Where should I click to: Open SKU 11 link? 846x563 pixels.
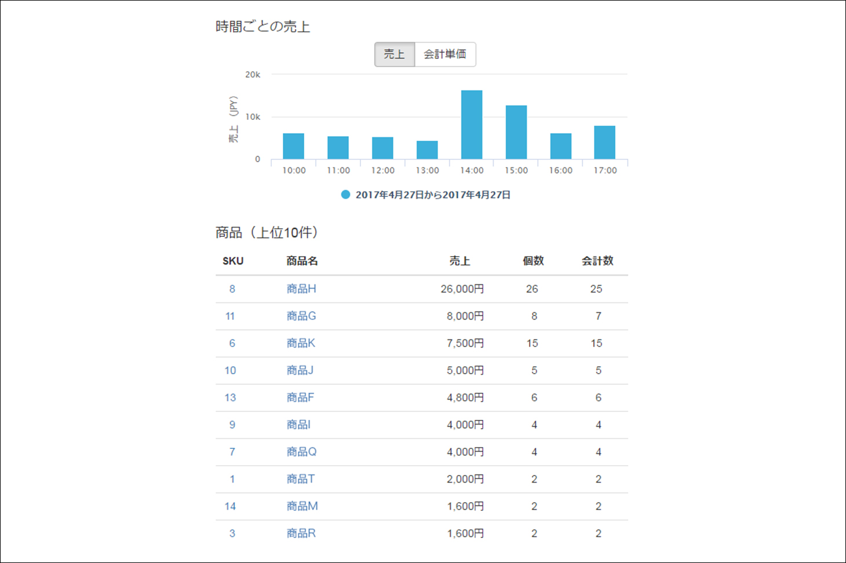click(230, 316)
